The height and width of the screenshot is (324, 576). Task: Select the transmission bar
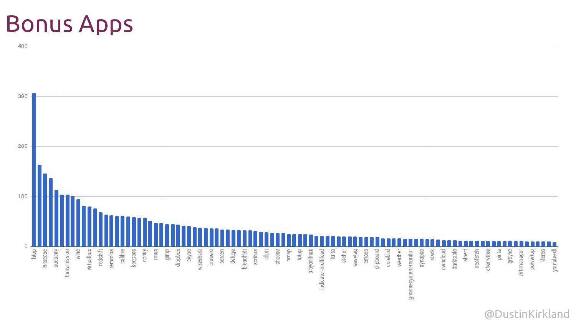pos(67,221)
